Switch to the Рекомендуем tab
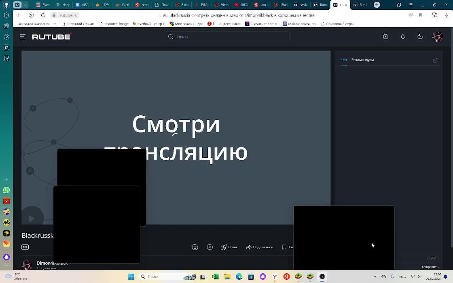Screen dimensions: 453x283 click(x=362, y=60)
